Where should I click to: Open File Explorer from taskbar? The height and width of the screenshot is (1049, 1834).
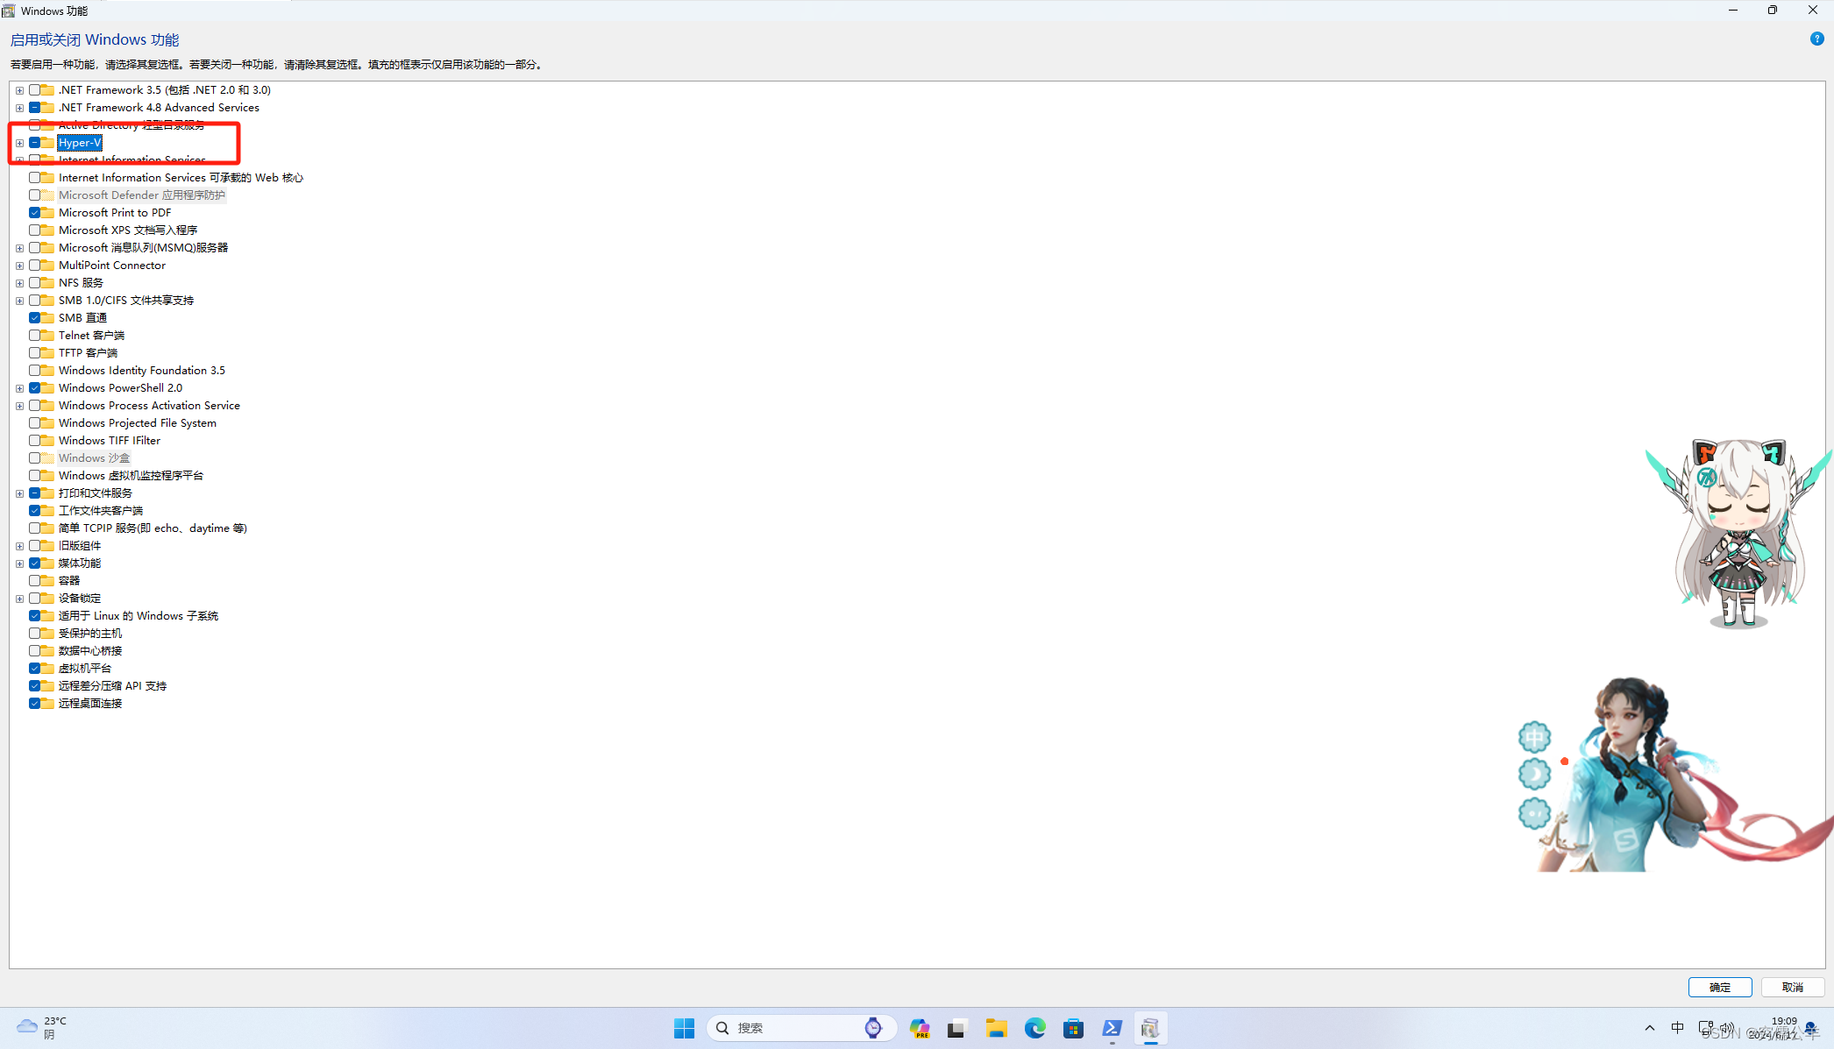tap(996, 1028)
